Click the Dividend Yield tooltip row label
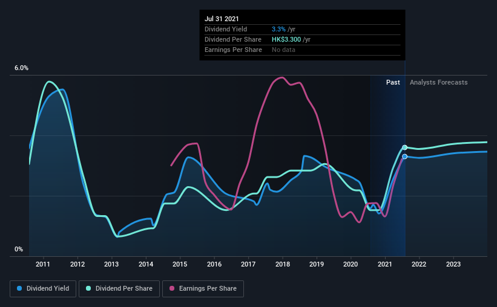This screenshot has width=497, height=307. point(226,29)
